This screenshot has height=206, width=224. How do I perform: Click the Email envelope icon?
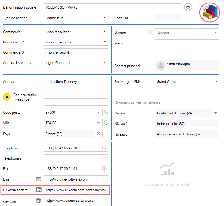click(39, 179)
